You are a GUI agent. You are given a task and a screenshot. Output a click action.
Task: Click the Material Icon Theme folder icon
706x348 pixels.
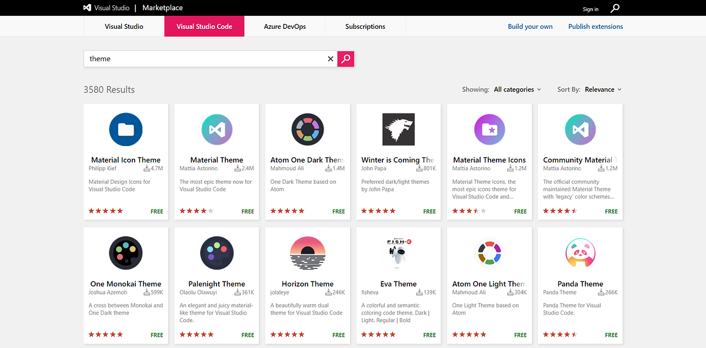(x=125, y=130)
